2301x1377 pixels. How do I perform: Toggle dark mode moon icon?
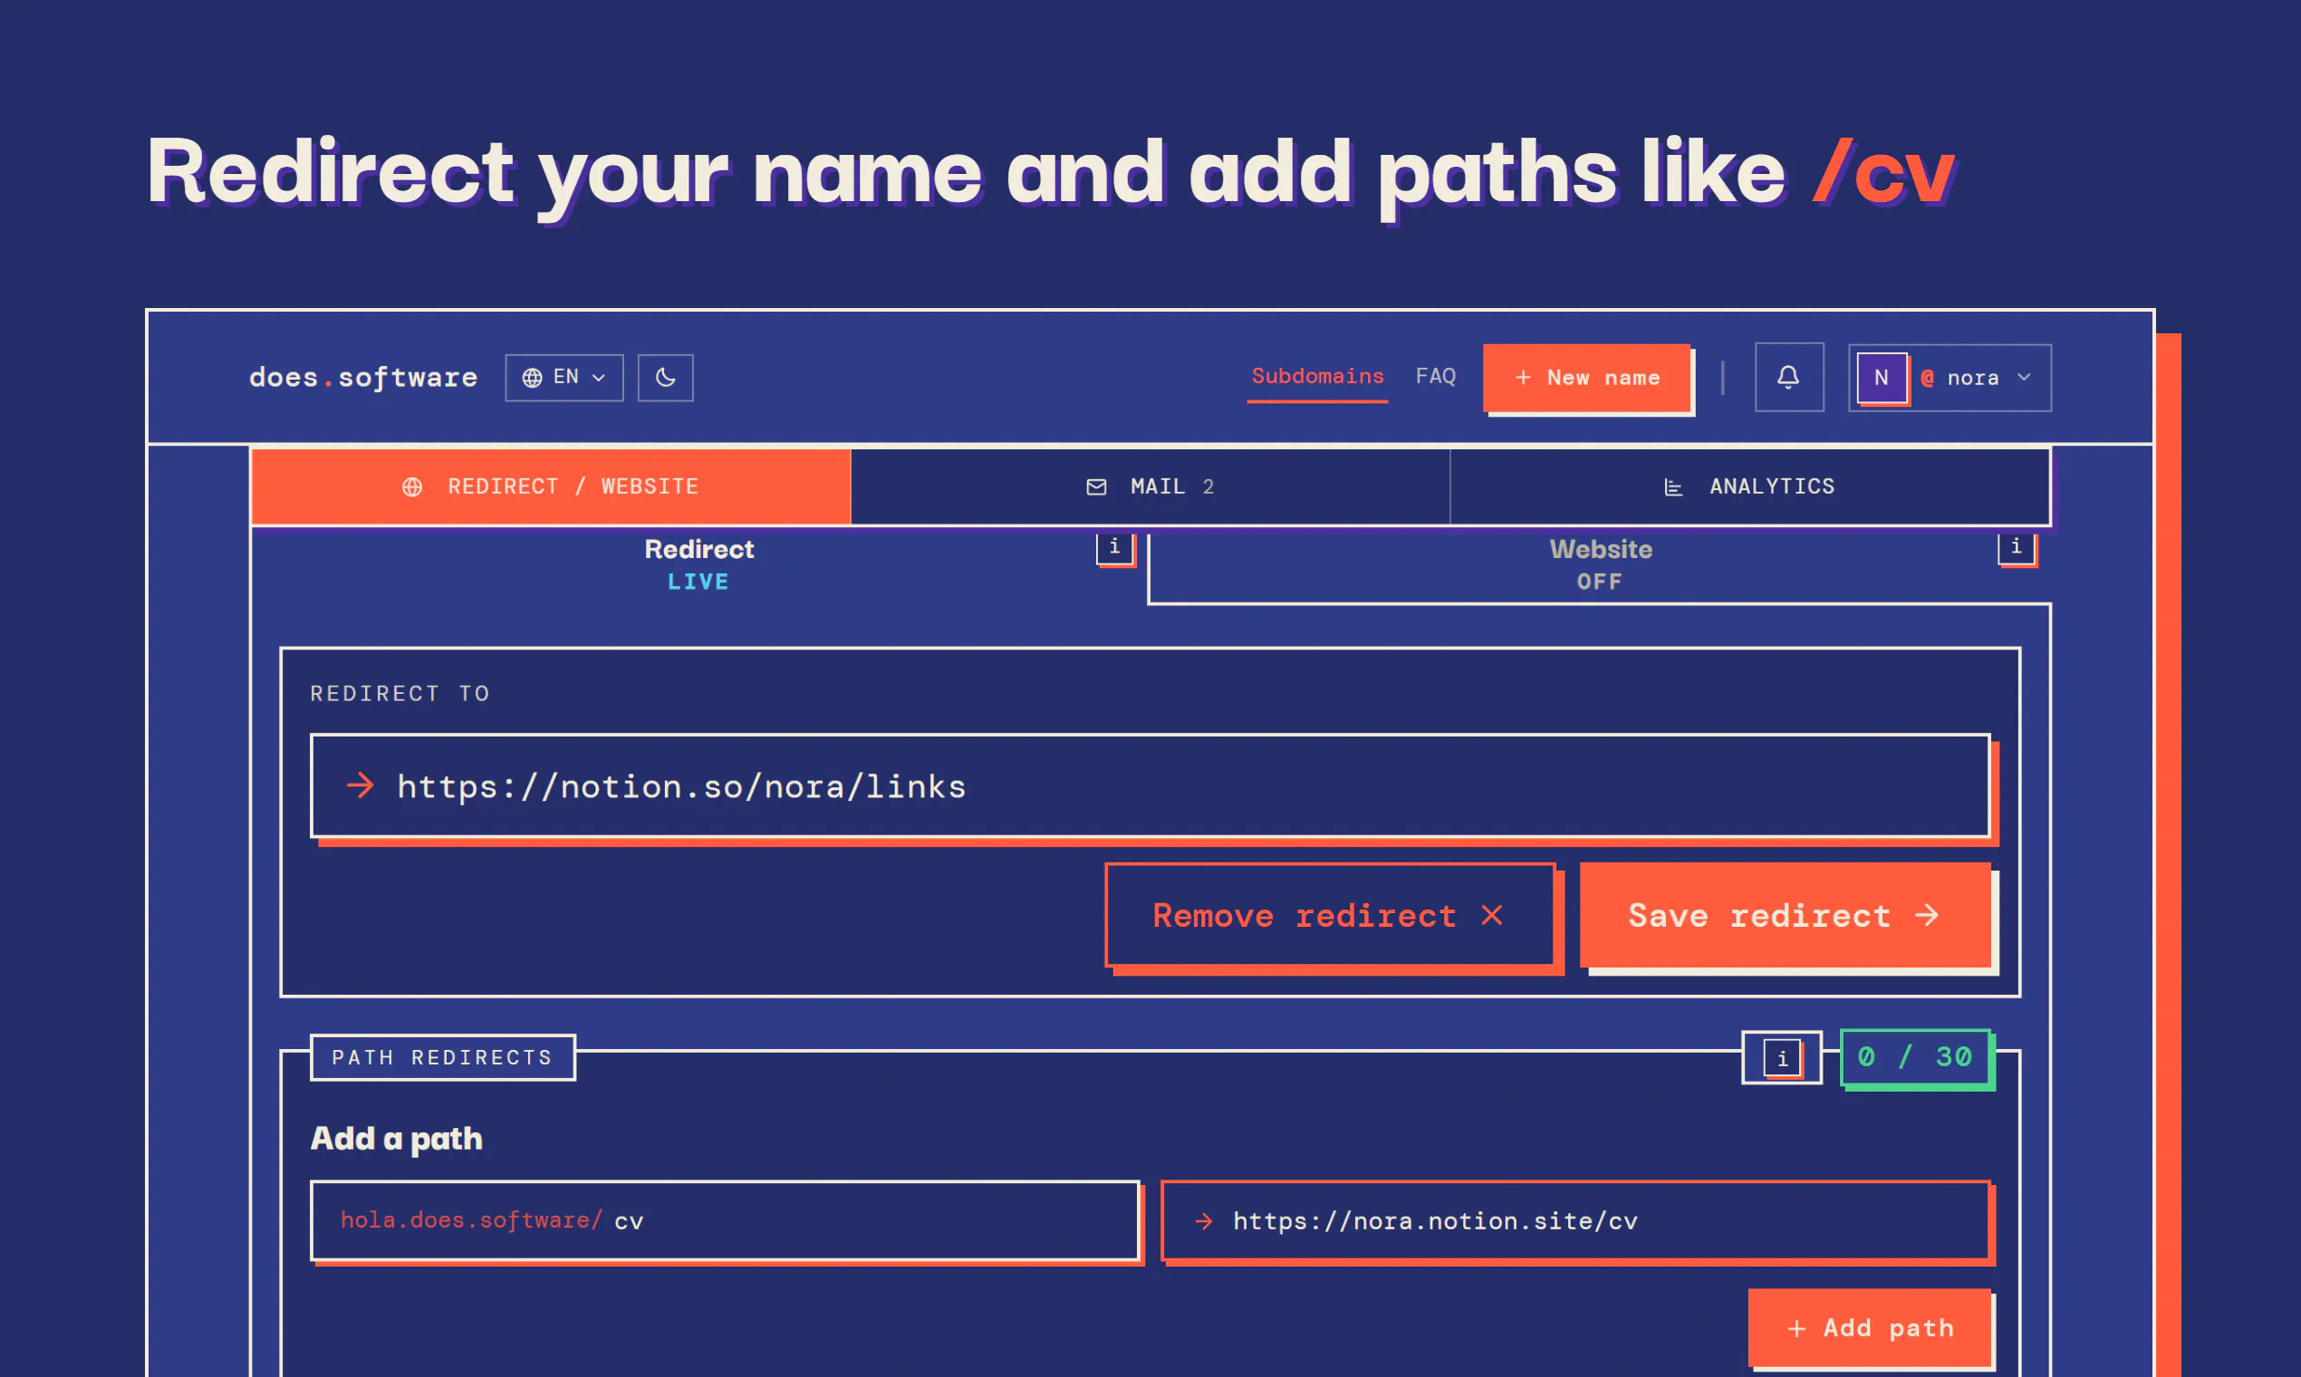tap(665, 378)
